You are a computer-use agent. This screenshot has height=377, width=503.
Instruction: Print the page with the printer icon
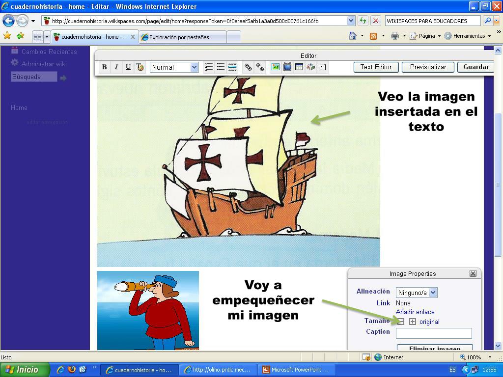[x=394, y=36]
